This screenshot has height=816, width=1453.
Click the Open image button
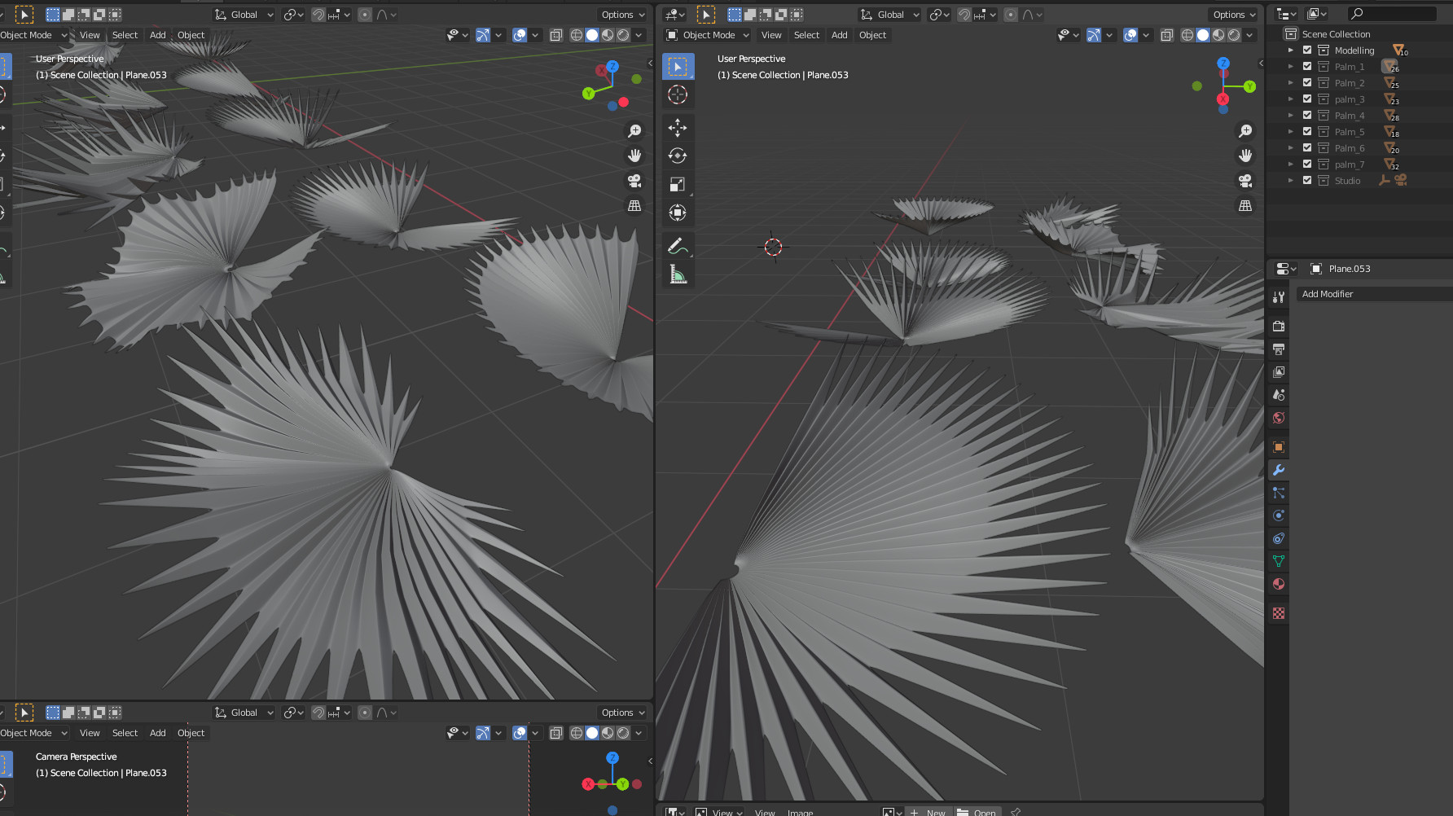(977, 812)
